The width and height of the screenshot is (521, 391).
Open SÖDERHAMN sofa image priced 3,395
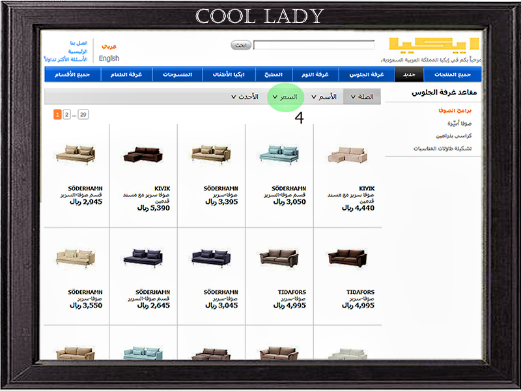point(211,154)
